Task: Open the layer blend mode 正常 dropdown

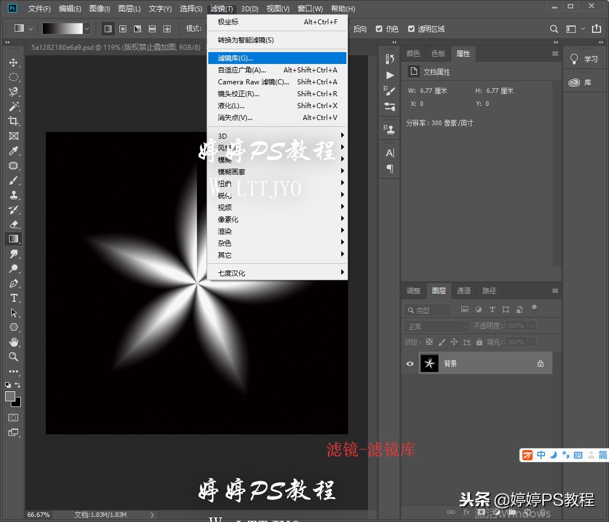Action: [436, 326]
